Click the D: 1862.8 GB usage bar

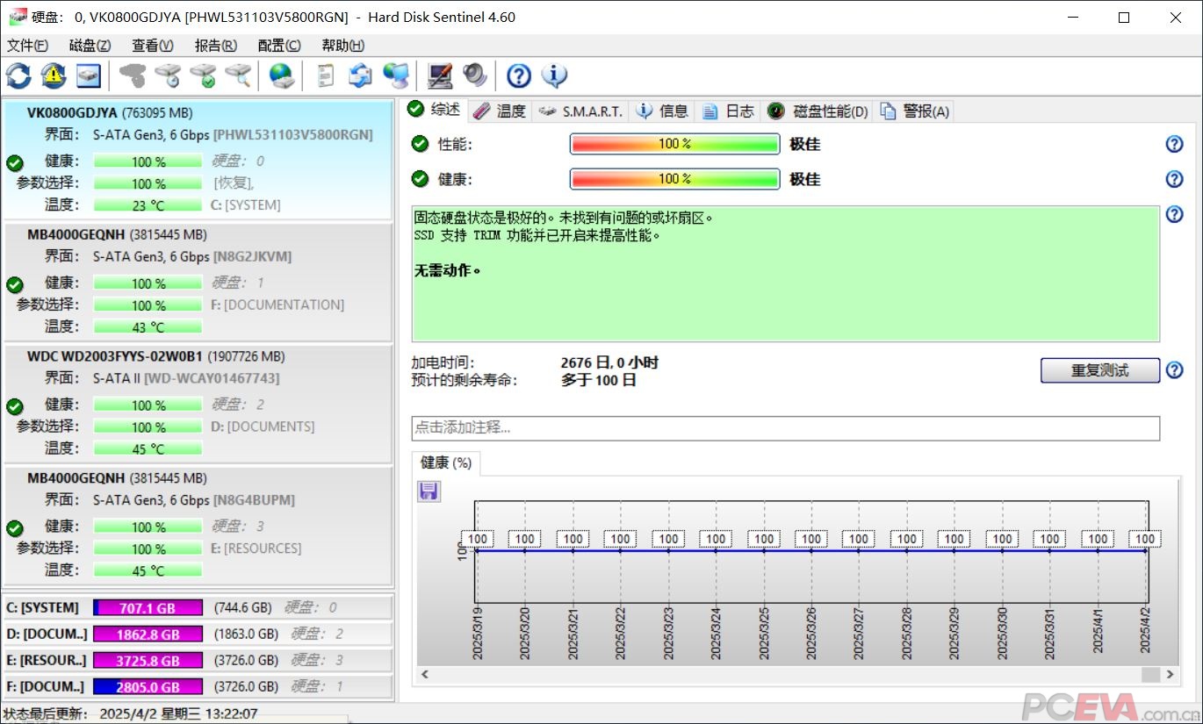tap(148, 634)
